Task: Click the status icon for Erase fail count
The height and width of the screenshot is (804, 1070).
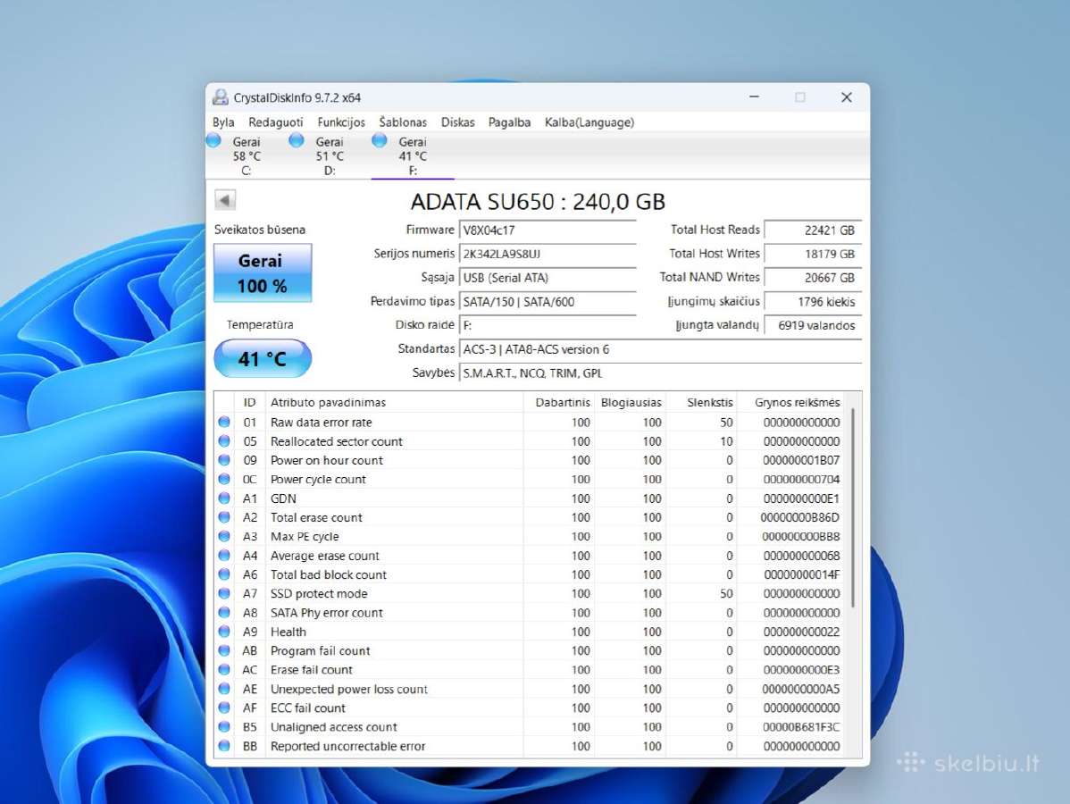Action: [224, 669]
